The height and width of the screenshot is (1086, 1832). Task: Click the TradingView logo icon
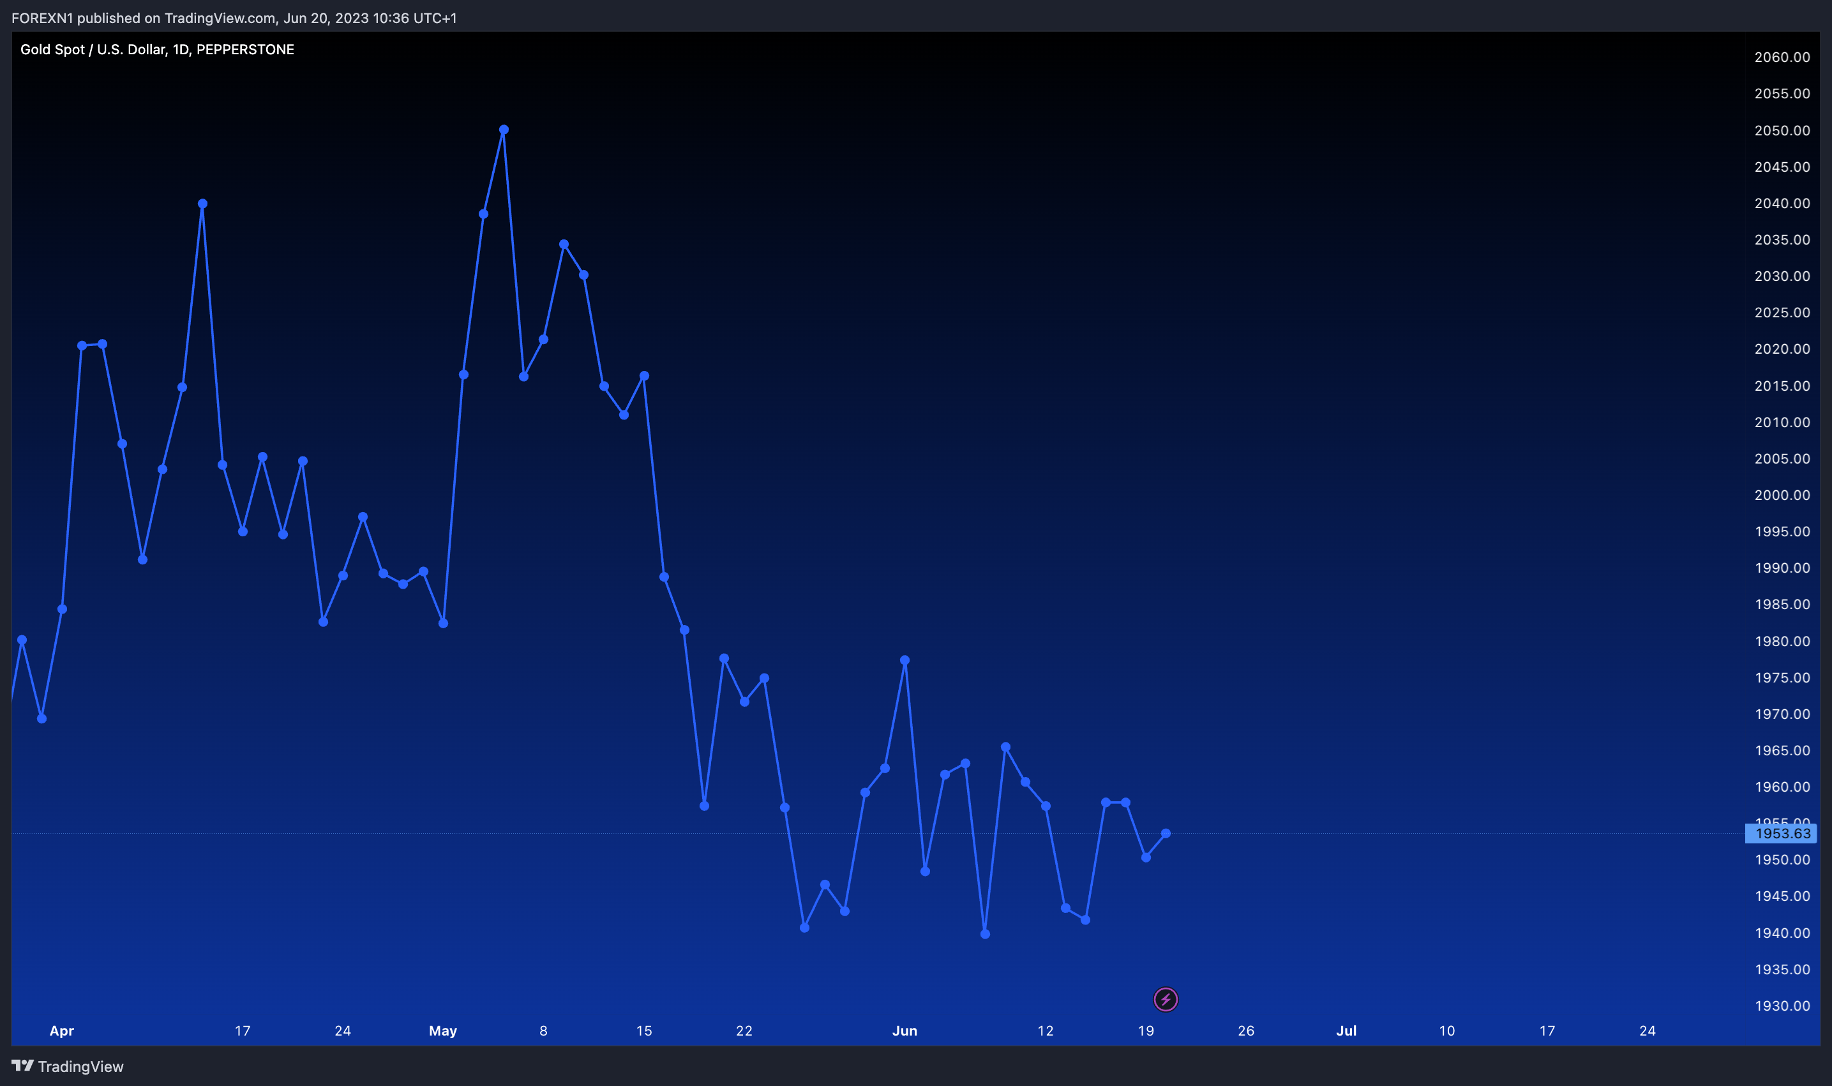pos(23,1066)
